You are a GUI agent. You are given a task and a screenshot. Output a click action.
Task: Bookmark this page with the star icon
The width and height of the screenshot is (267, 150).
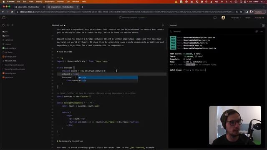tap(241, 12)
